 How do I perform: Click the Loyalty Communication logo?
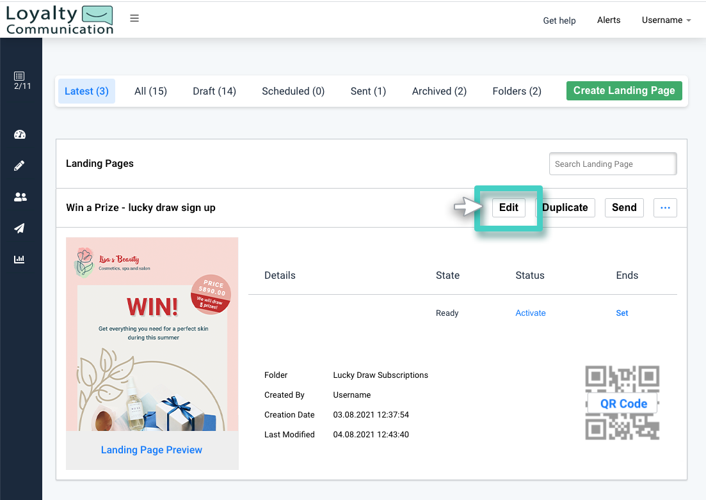[x=60, y=20]
